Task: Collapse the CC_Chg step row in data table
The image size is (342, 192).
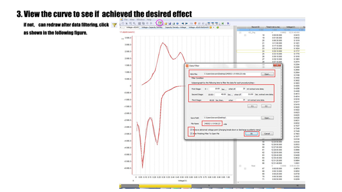Action: tap(240, 32)
